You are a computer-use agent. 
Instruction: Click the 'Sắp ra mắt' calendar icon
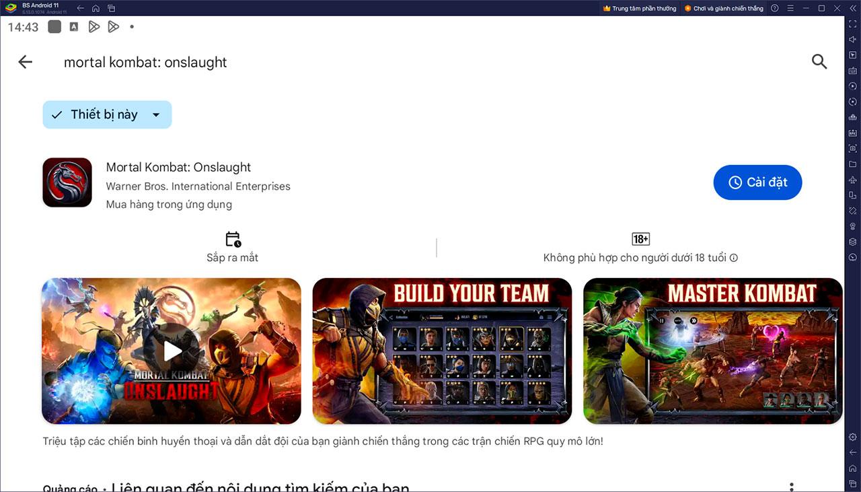(233, 239)
